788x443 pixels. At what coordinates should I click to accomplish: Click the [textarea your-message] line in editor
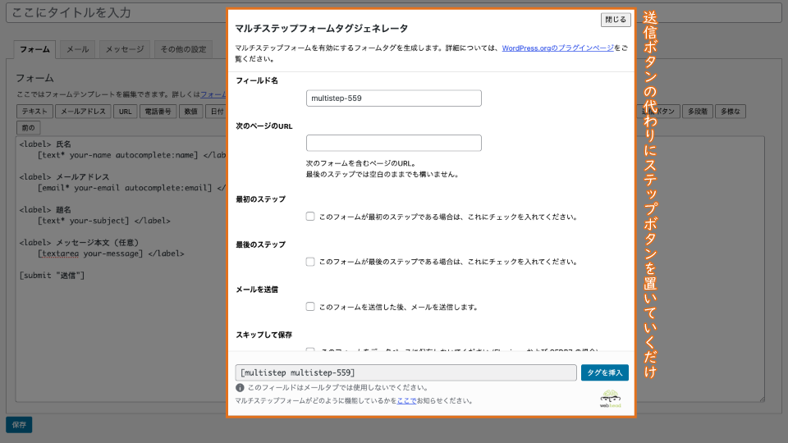pos(111,253)
